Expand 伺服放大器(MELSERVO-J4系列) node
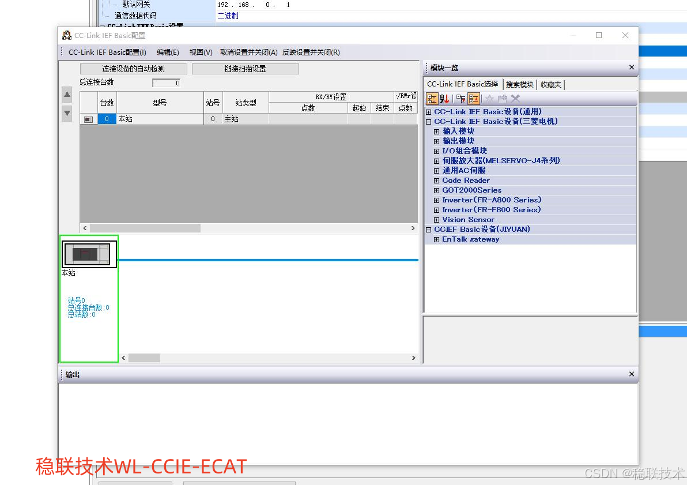The height and width of the screenshot is (485, 687). tap(436, 161)
